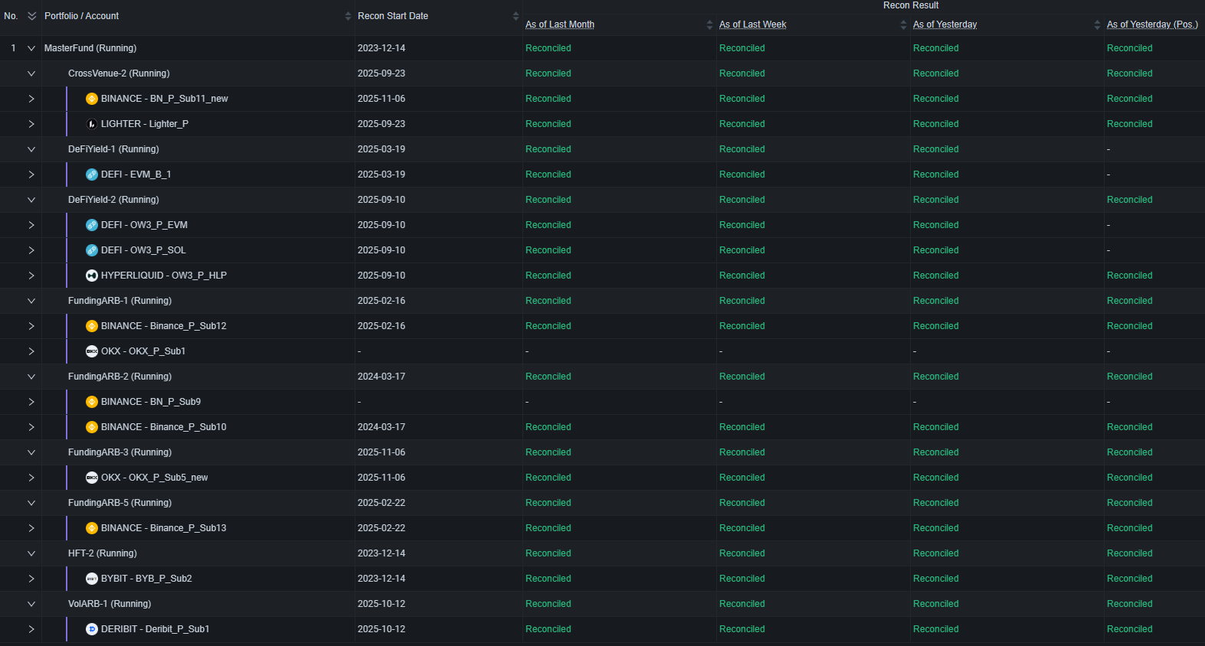Click the Binance icon for Binance_P_Sub13
Image resolution: width=1205 pixels, height=646 pixels.
click(92, 528)
